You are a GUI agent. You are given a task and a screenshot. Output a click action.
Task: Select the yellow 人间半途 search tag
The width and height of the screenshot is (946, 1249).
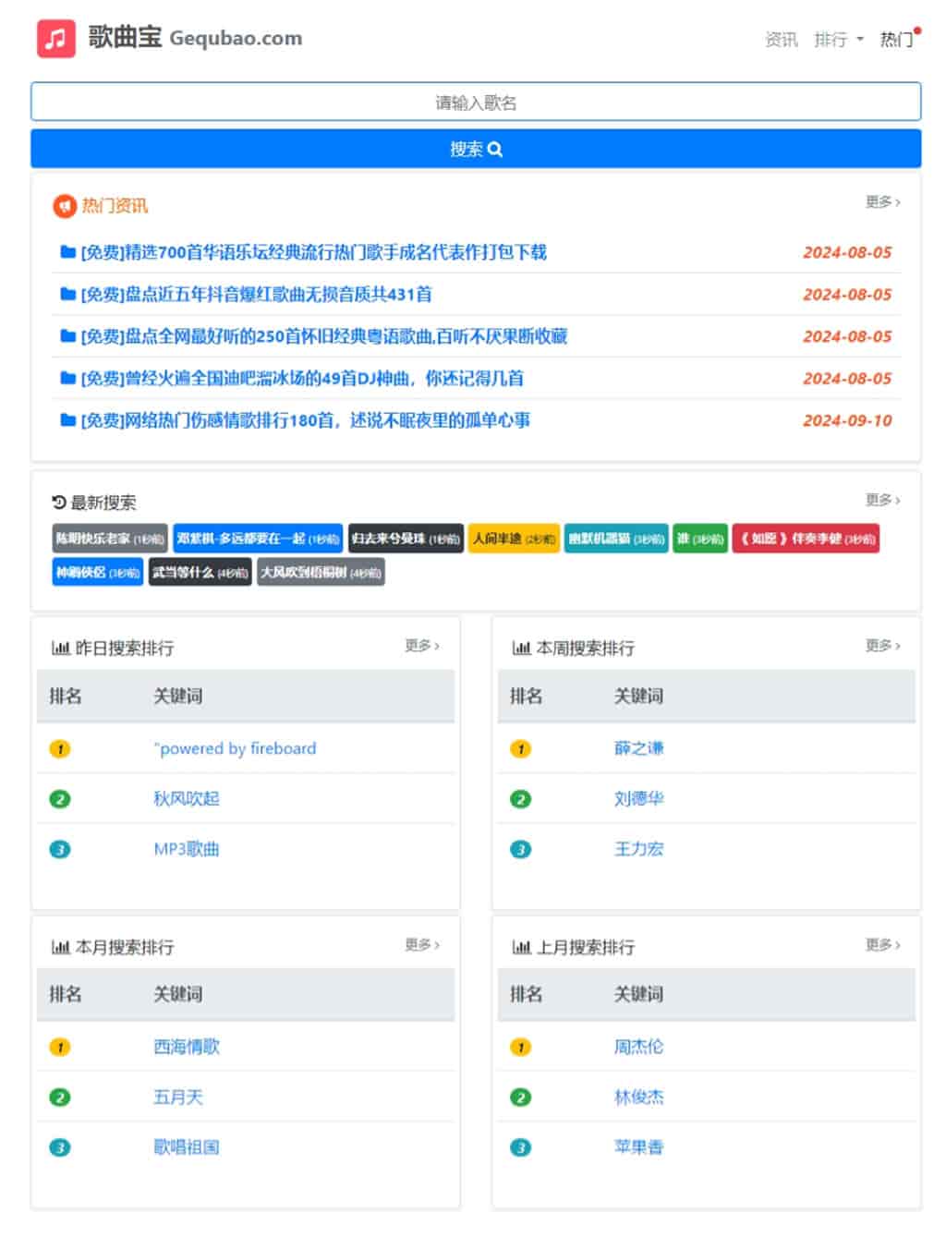click(x=513, y=539)
